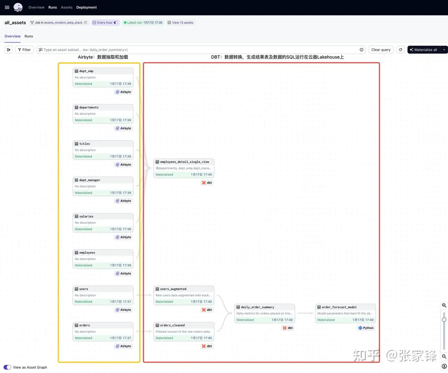The image size is (448, 373).
Task: Click Materialized status on salaries node
Action: (84, 229)
